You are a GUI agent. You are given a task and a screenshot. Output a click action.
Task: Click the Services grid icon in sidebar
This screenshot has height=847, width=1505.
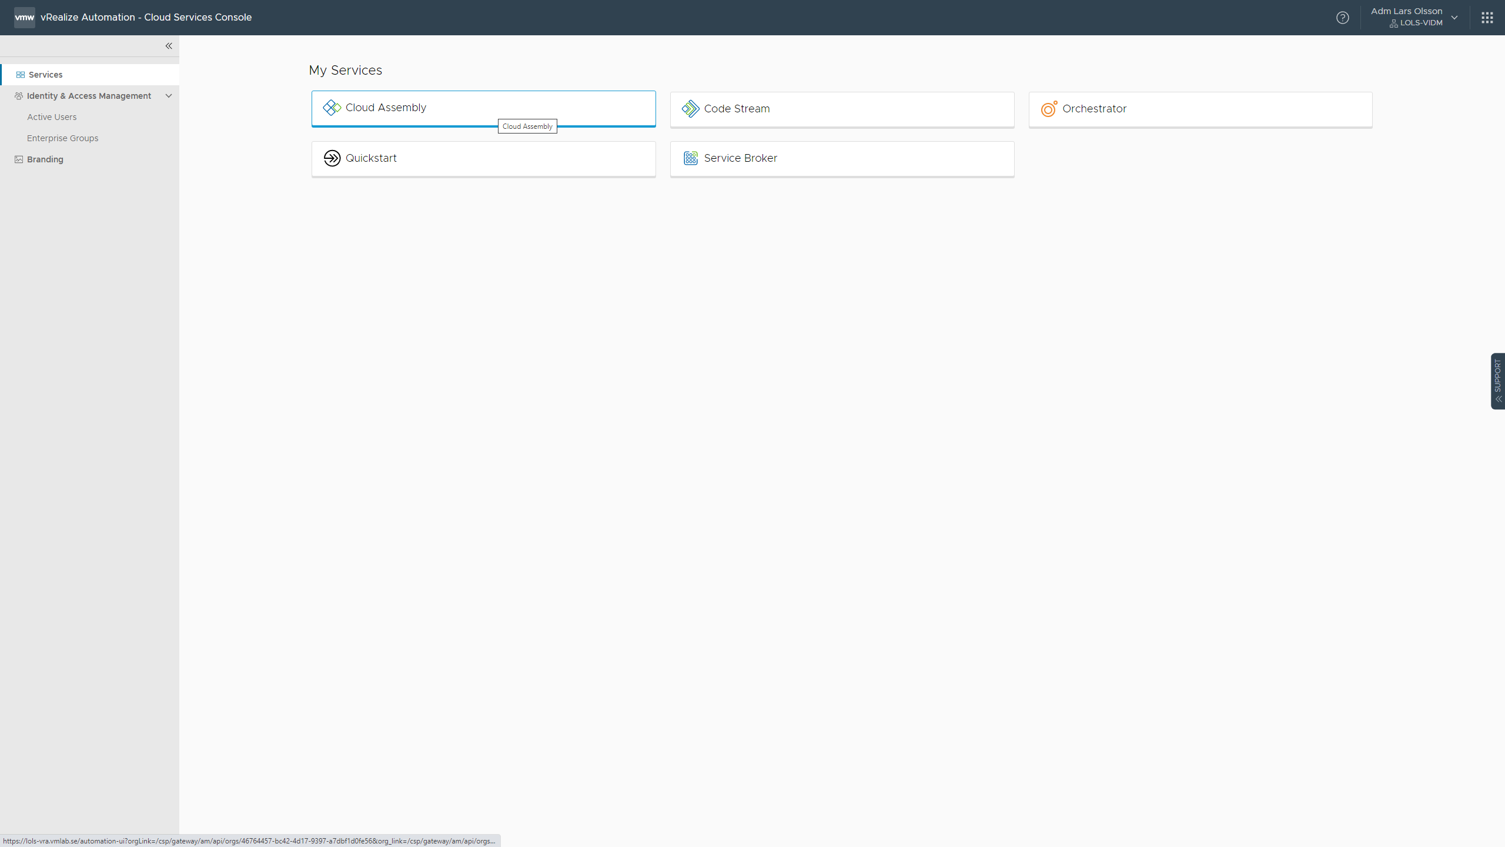[x=21, y=75]
